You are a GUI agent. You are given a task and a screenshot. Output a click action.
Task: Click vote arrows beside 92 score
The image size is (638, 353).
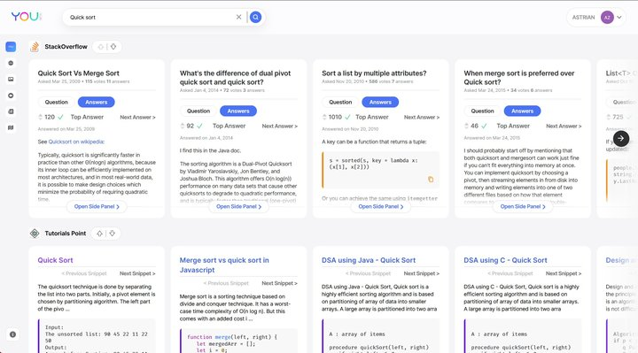183,126
